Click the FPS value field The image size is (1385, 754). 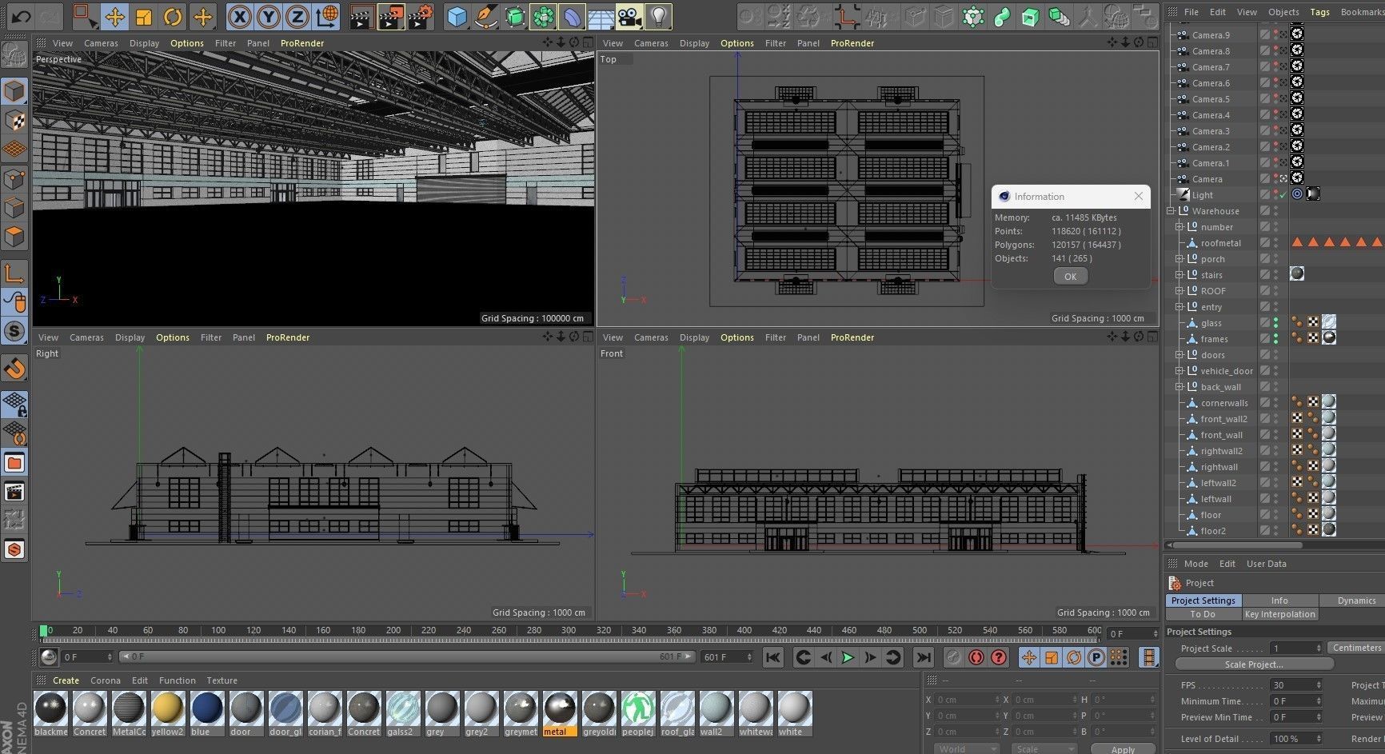(1296, 685)
